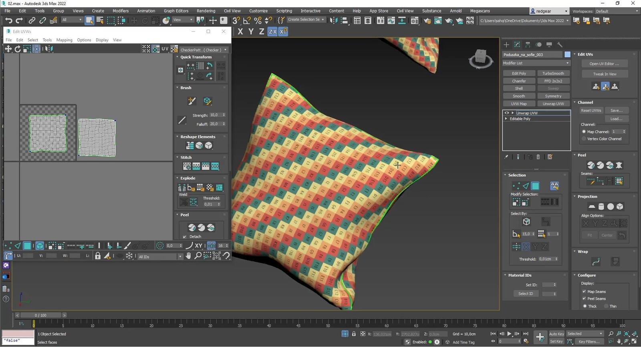
Task: Click the object color swatch beside name
Action: click(567, 54)
